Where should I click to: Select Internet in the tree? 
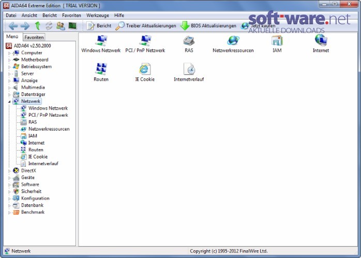36,143
